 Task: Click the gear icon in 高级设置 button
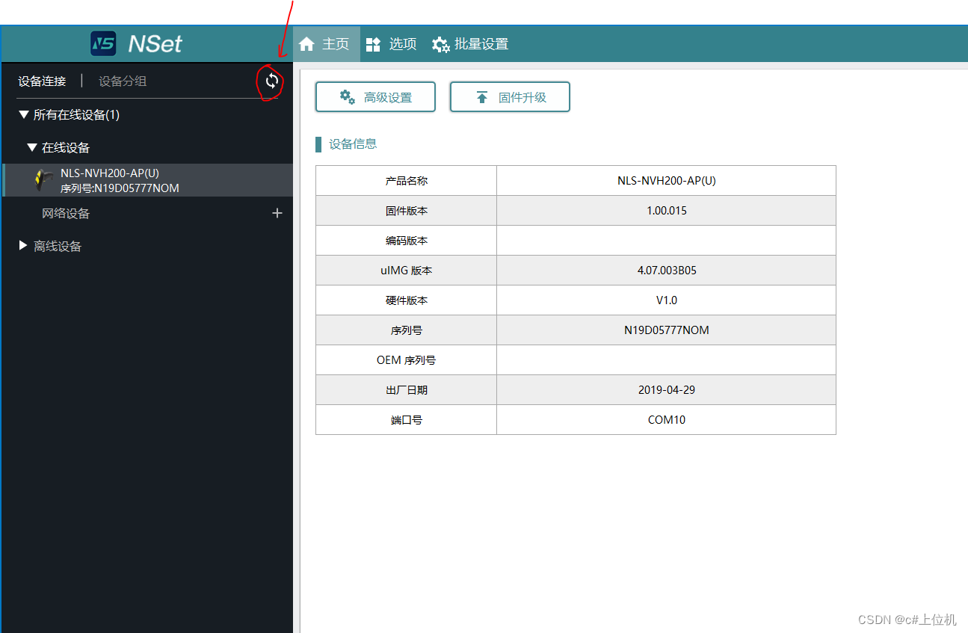tap(347, 96)
